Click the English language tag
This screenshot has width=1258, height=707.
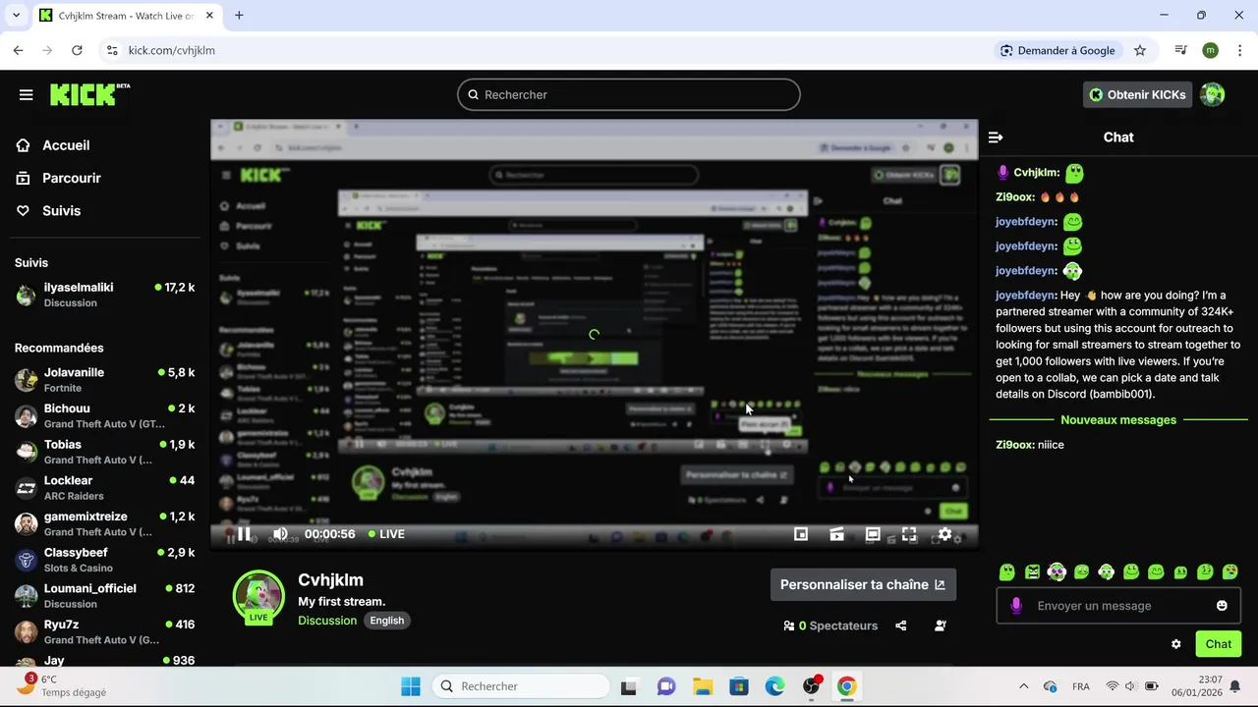coord(387,621)
